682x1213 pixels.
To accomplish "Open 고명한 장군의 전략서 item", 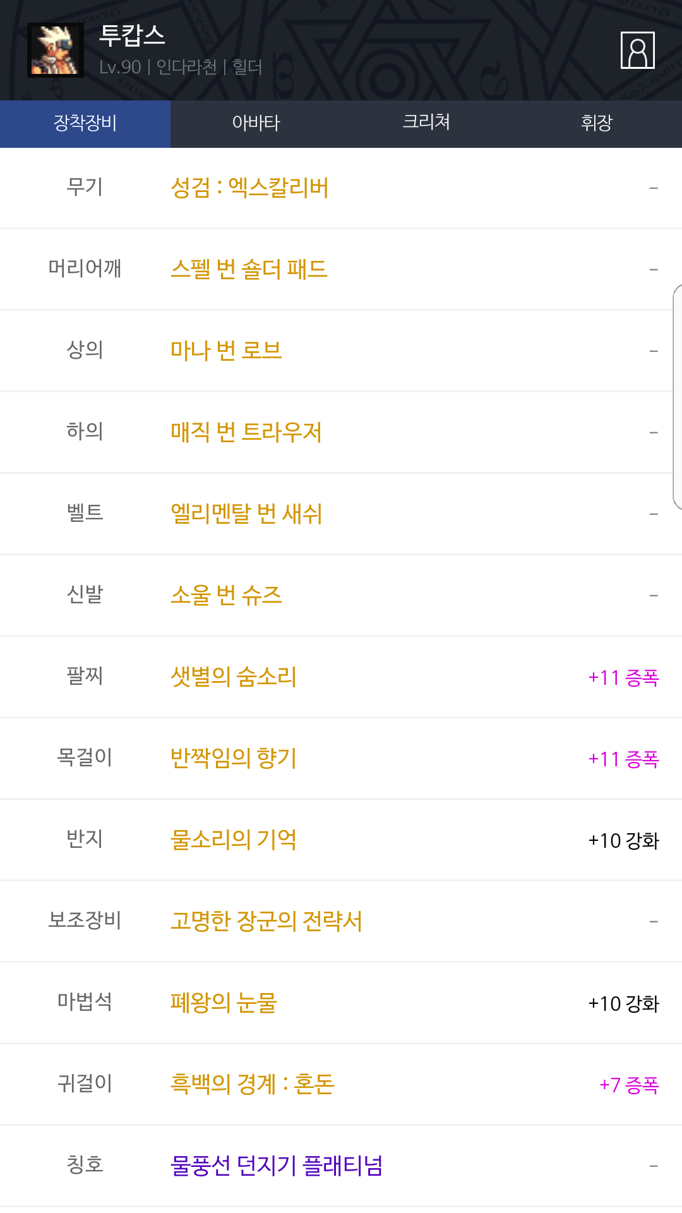I will point(266,921).
